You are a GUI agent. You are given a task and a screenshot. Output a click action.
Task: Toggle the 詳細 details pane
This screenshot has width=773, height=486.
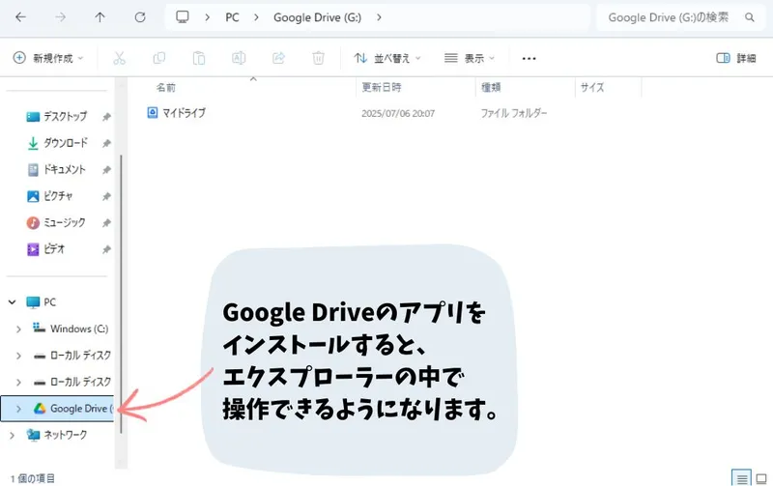[736, 58]
